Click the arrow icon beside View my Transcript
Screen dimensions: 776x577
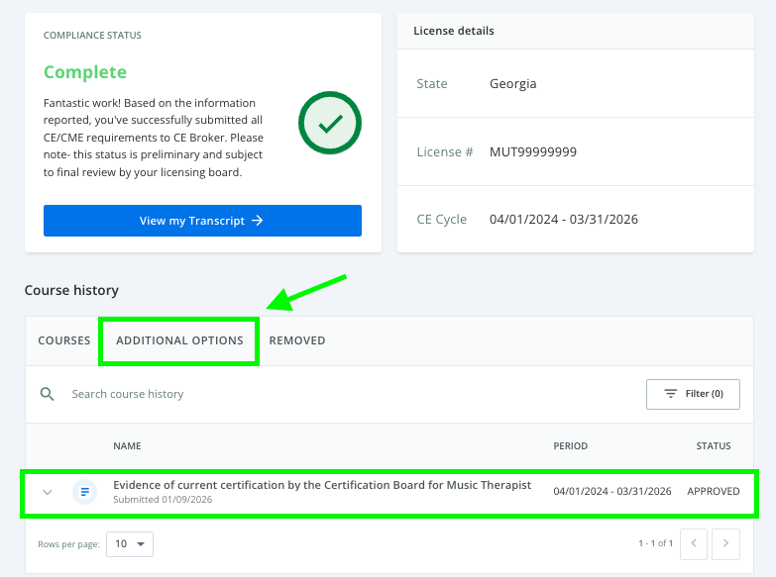258,221
